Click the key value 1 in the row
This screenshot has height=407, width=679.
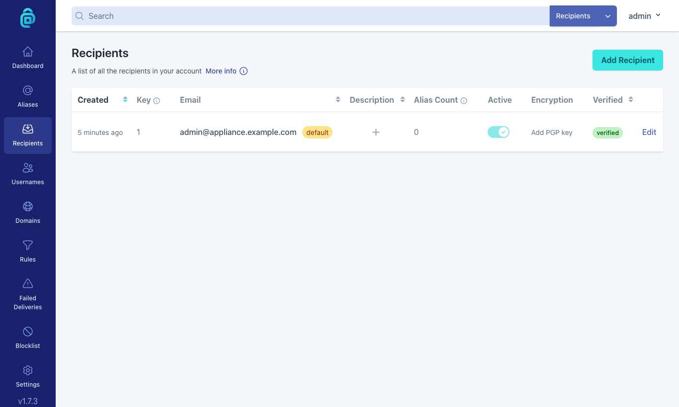[139, 132]
